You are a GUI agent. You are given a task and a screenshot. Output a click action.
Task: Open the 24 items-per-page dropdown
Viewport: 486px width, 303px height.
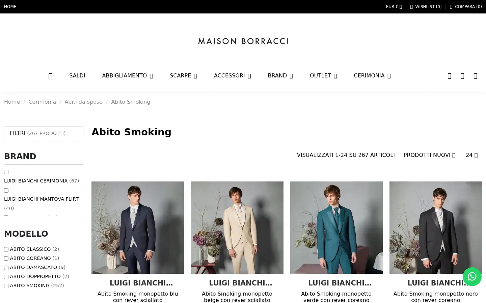(x=472, y=155)
